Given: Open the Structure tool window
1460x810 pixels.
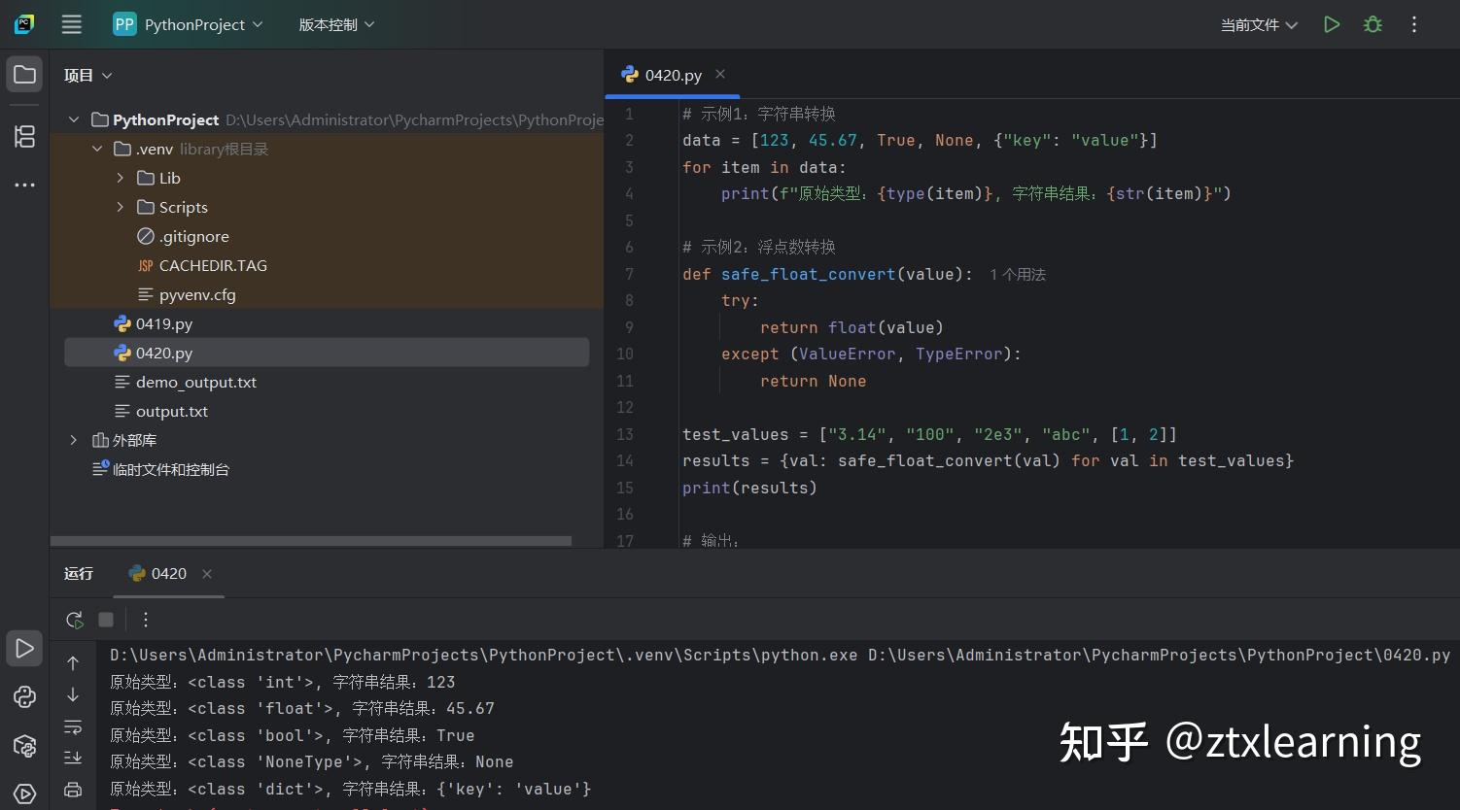Looking at the screenshot, I should click(x=24, y=136).
